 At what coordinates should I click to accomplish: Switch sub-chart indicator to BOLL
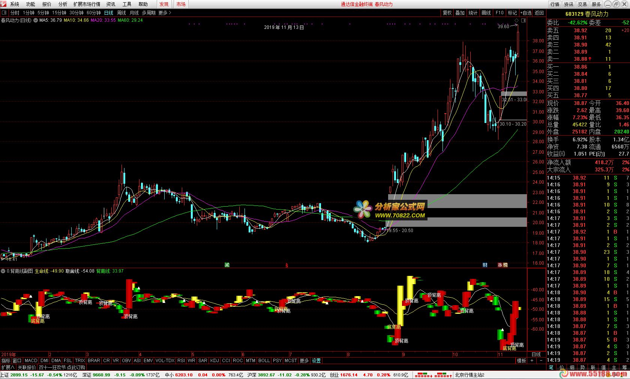coord(264,361)
